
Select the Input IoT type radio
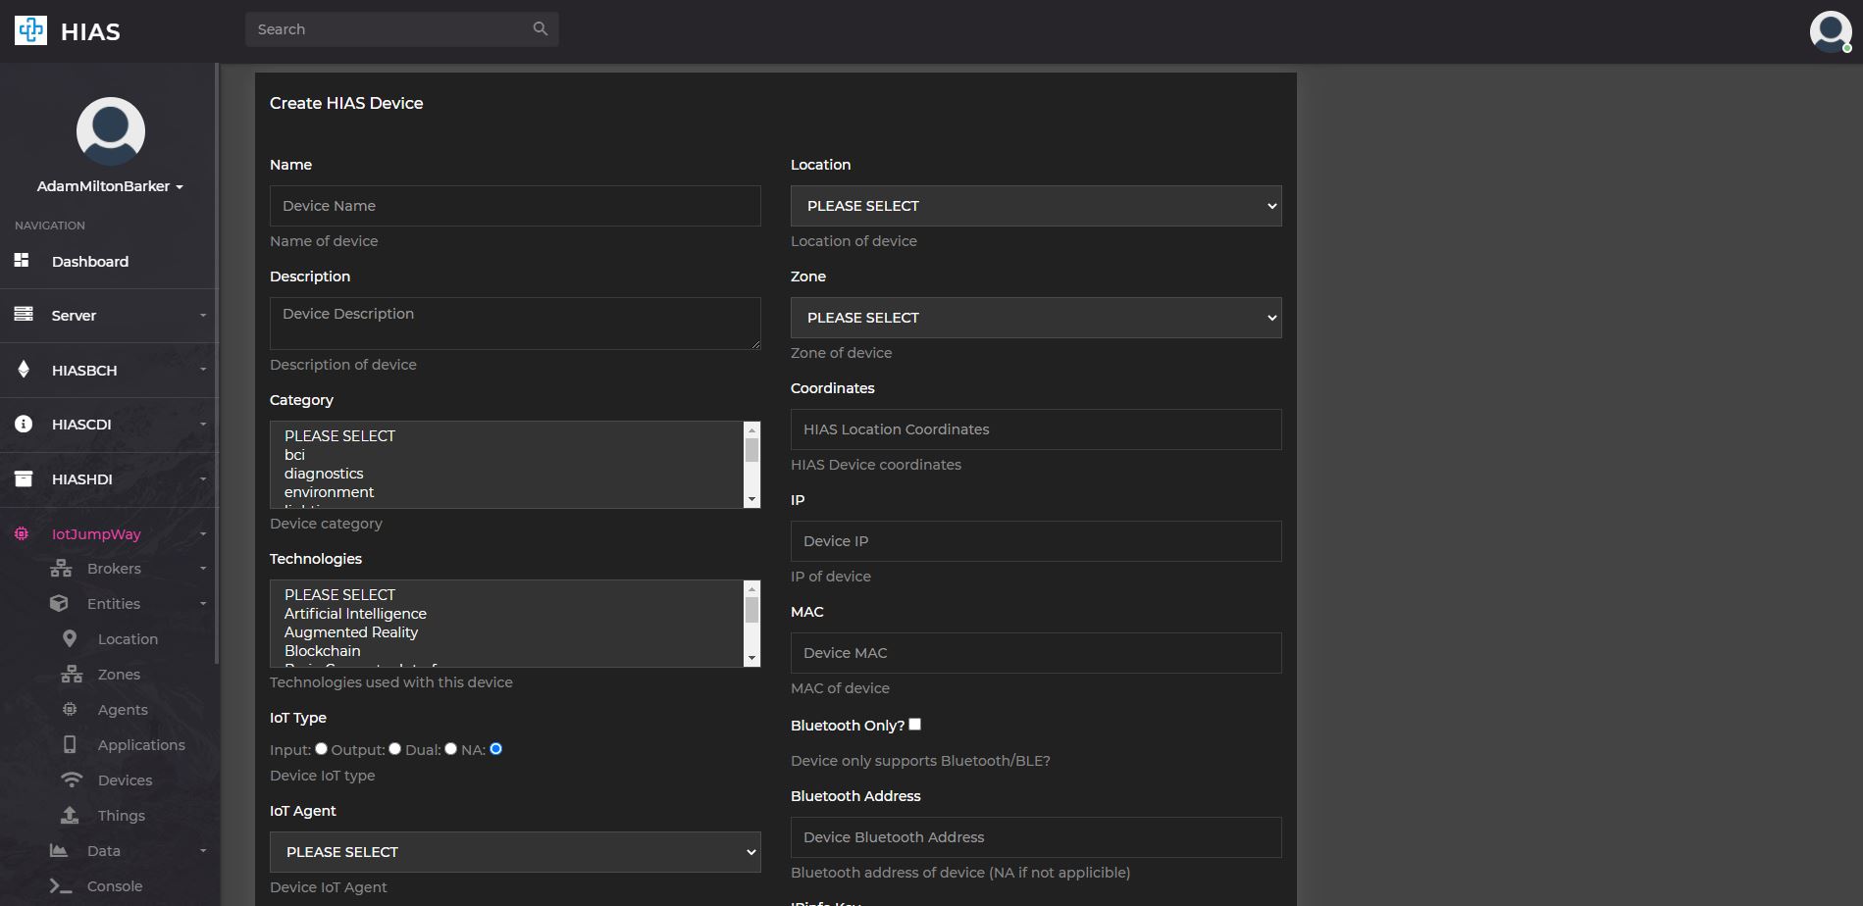pos(321,749)
